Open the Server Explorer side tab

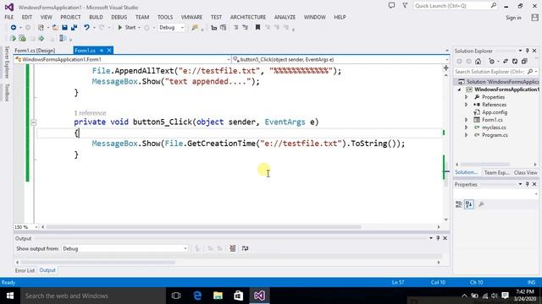7,62
